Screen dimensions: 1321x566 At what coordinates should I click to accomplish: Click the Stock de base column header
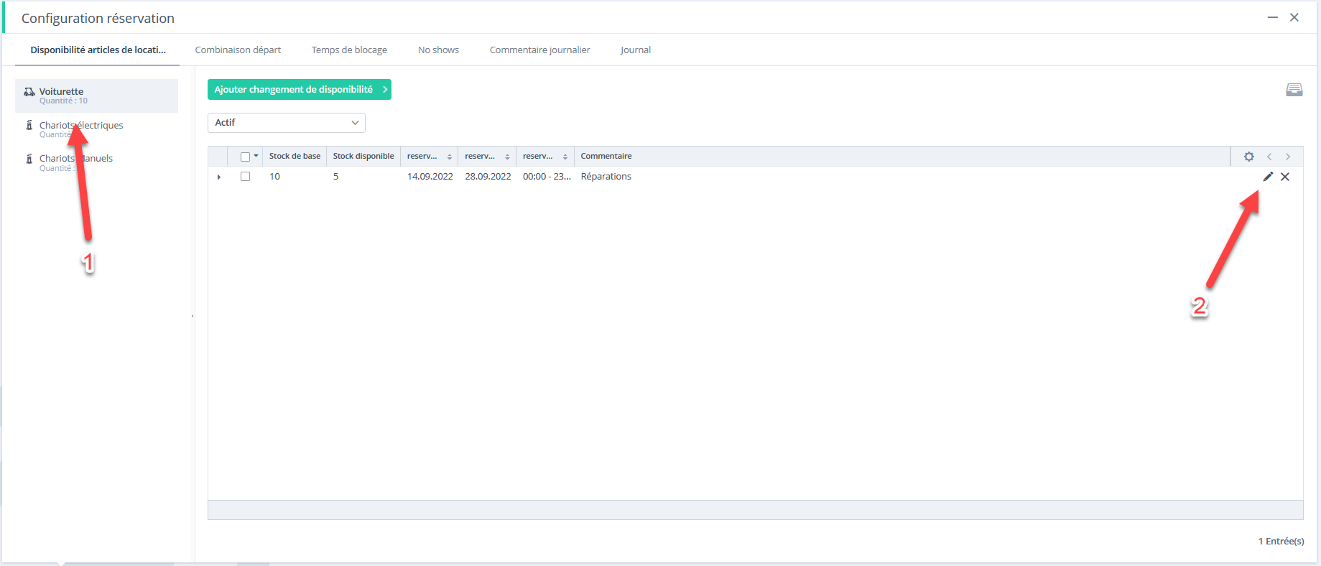tap(295, 157)
